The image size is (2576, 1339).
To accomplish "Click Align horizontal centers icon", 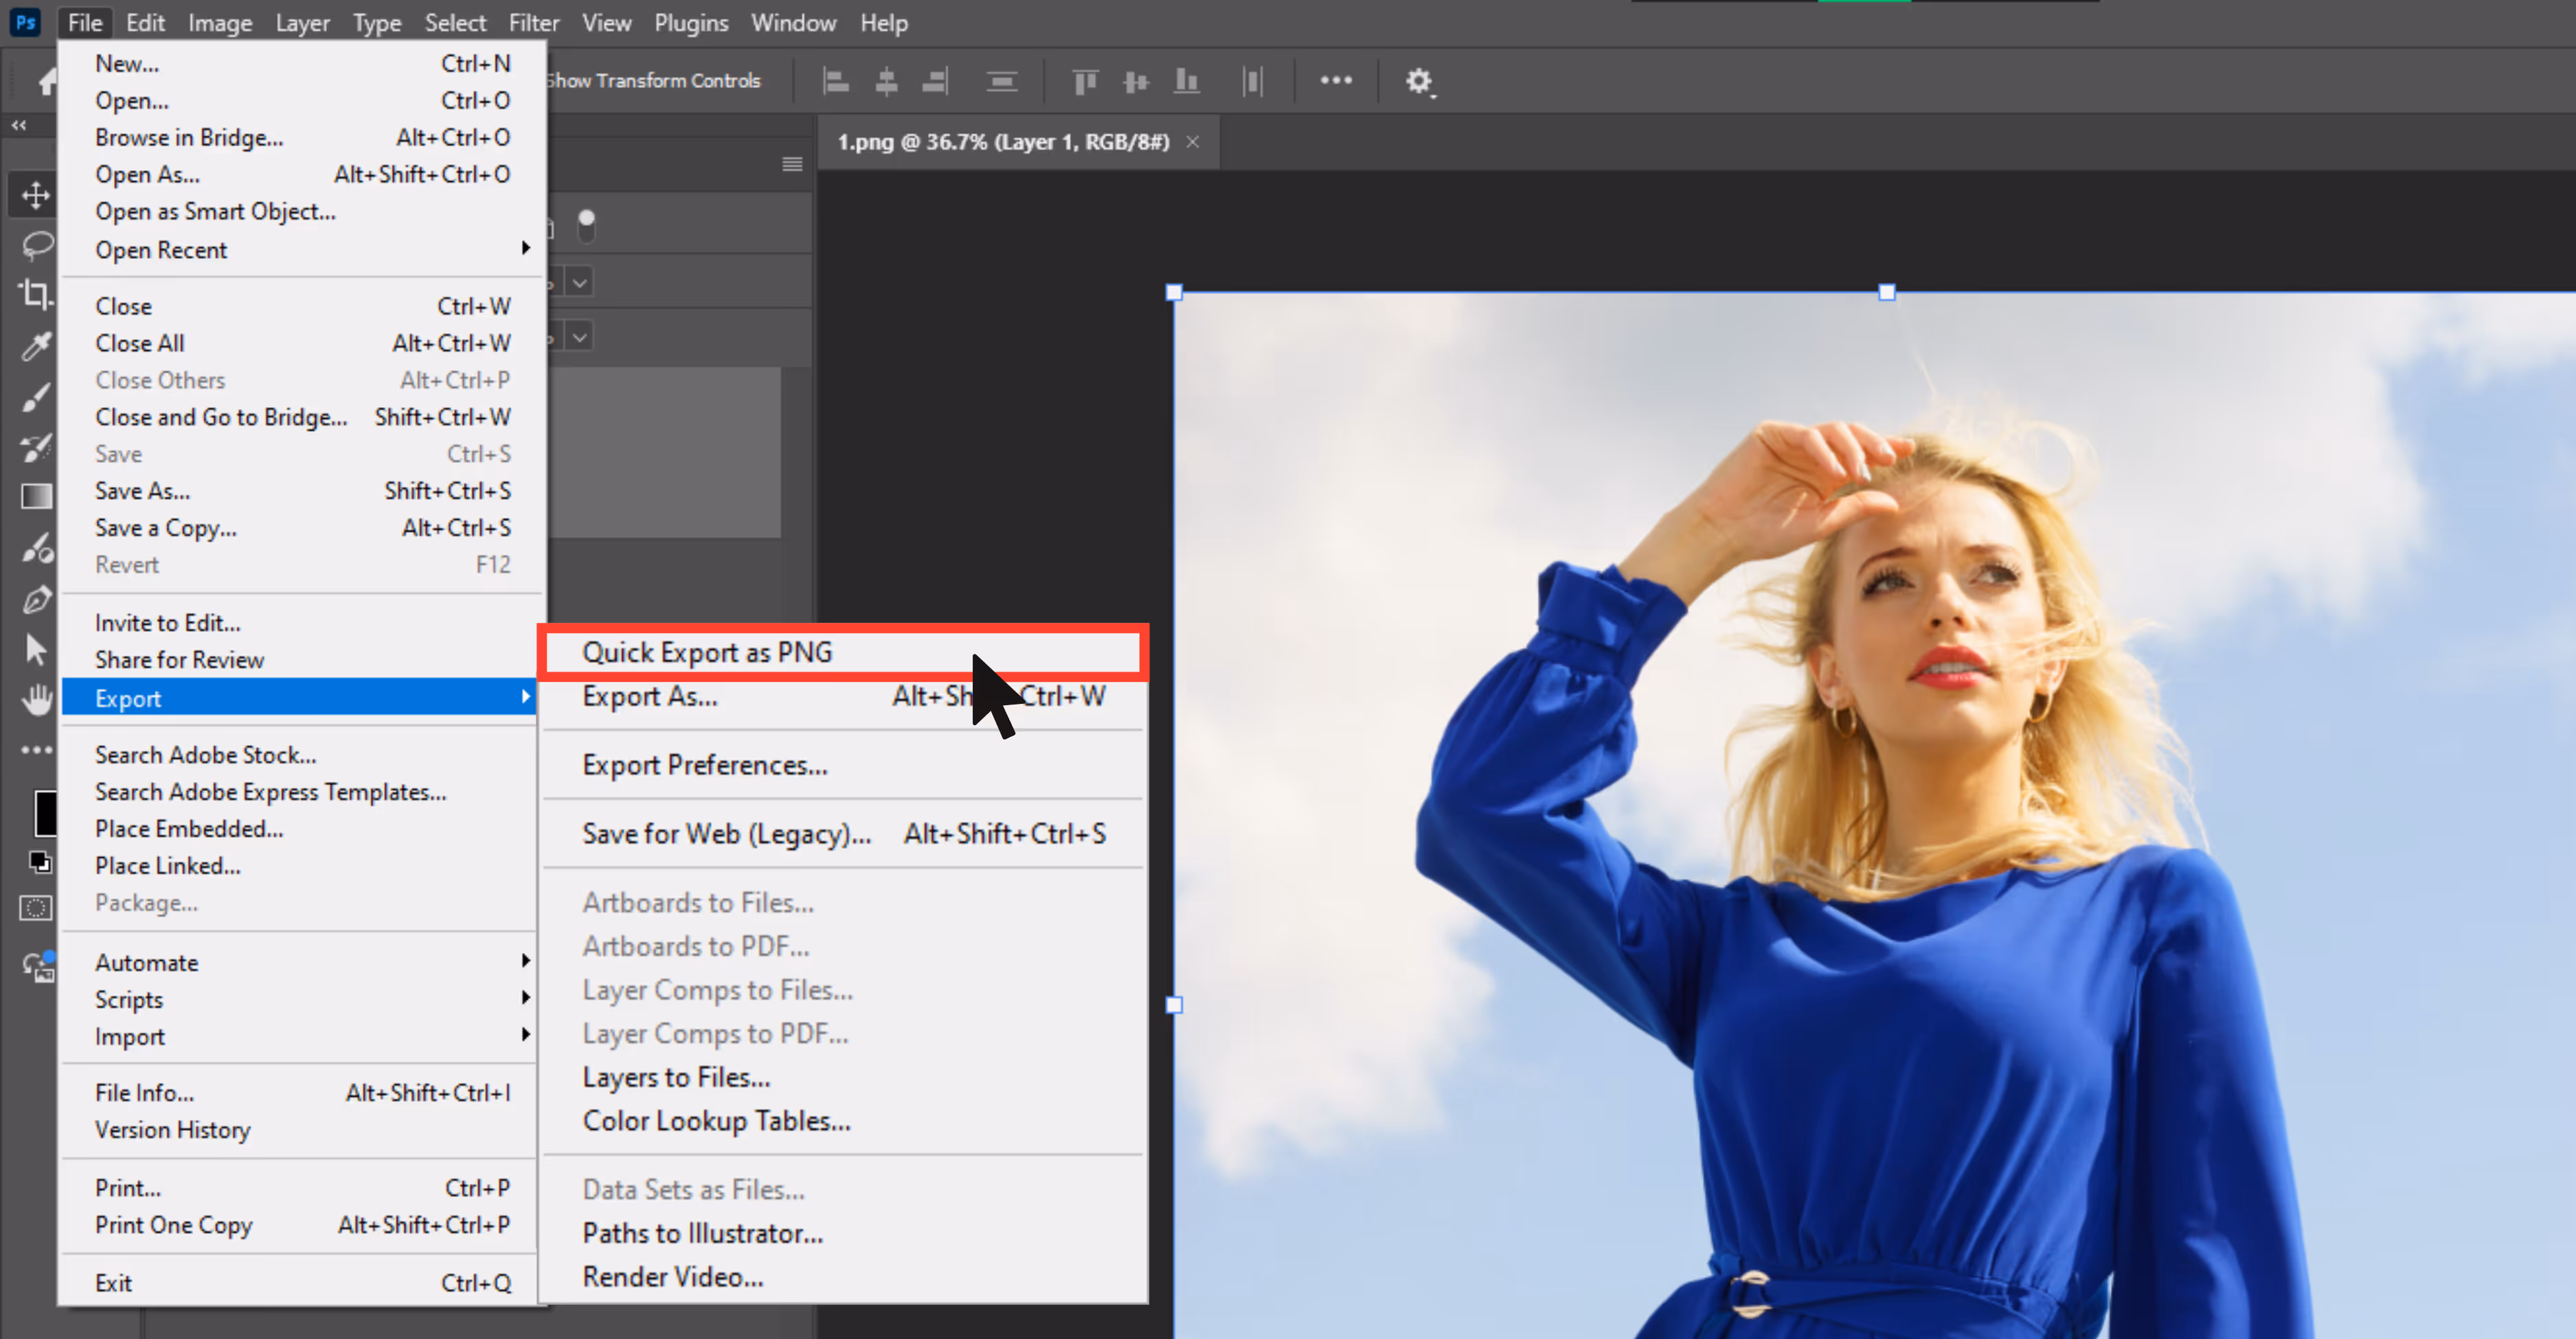I will tap(886, 81).
